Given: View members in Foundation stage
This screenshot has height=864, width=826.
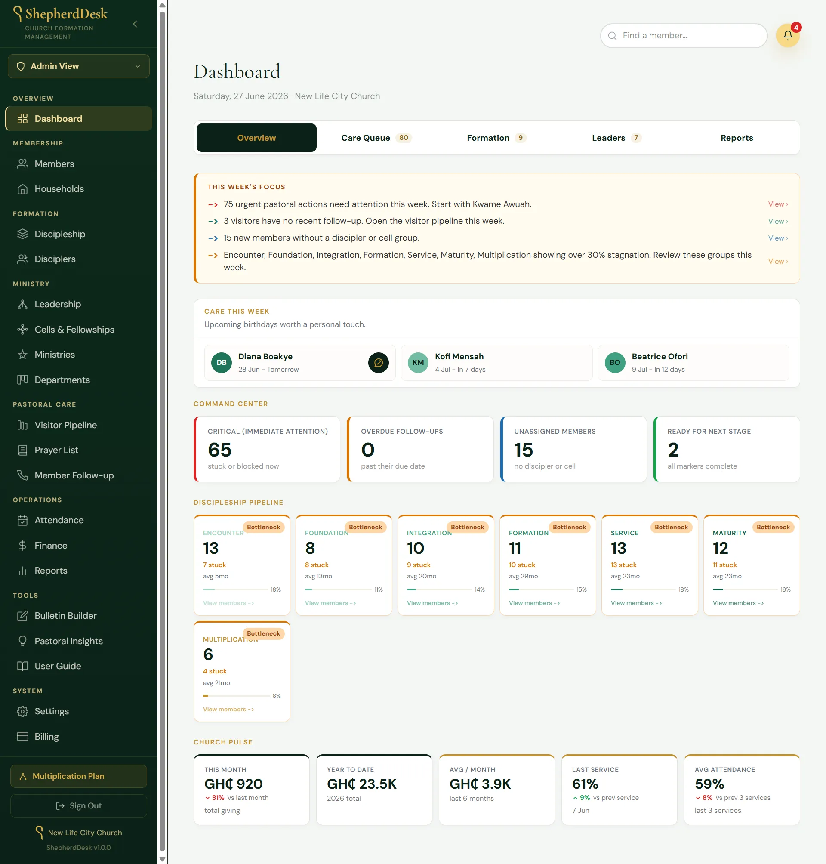Looking at the screenshot, I should [x=330, y=603].
